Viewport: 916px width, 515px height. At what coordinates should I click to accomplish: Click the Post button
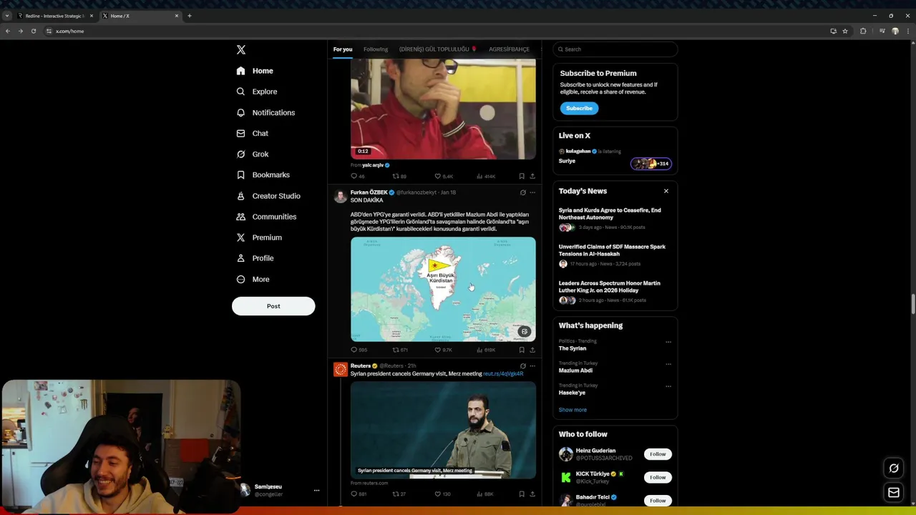tap(273, 306)
